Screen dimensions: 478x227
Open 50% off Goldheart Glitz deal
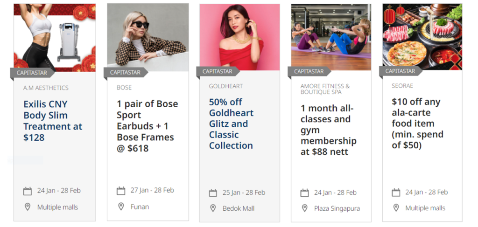pos(231,124)
